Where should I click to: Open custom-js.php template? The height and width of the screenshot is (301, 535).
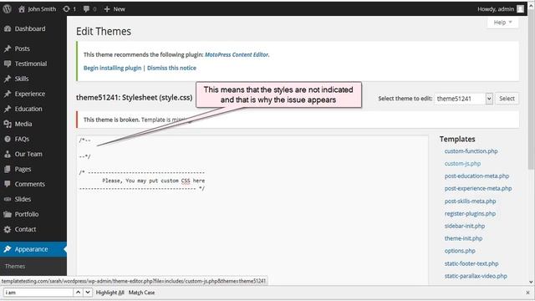click(x=462, y=164)
